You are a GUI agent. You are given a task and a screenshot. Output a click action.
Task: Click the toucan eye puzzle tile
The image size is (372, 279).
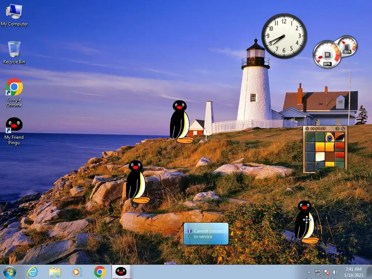[x=330, y=137]
